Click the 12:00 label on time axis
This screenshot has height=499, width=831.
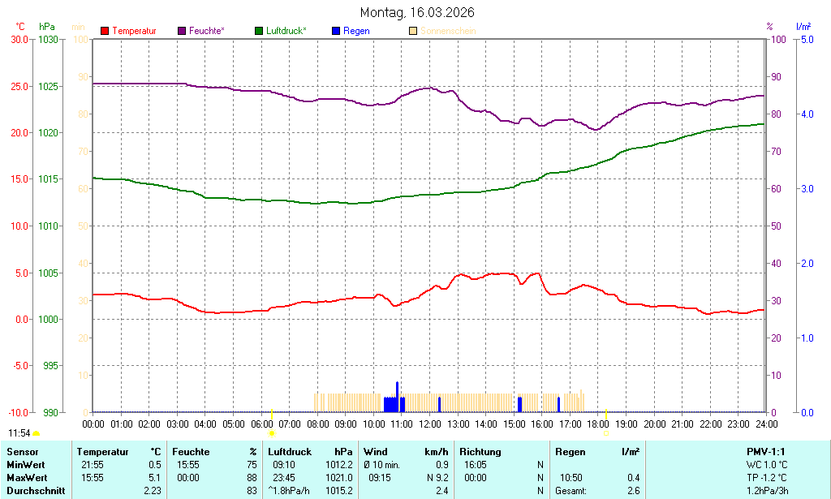430,424
